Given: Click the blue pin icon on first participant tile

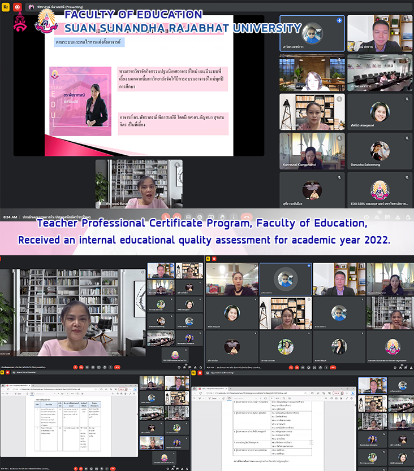Looking at the screenshot, I should (339, 20).
